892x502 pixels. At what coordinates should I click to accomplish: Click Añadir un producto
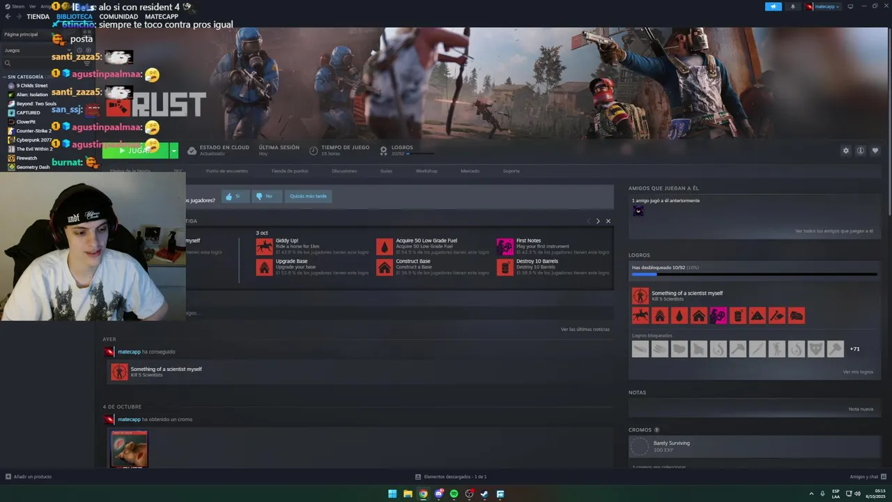[x=29, y=477]
